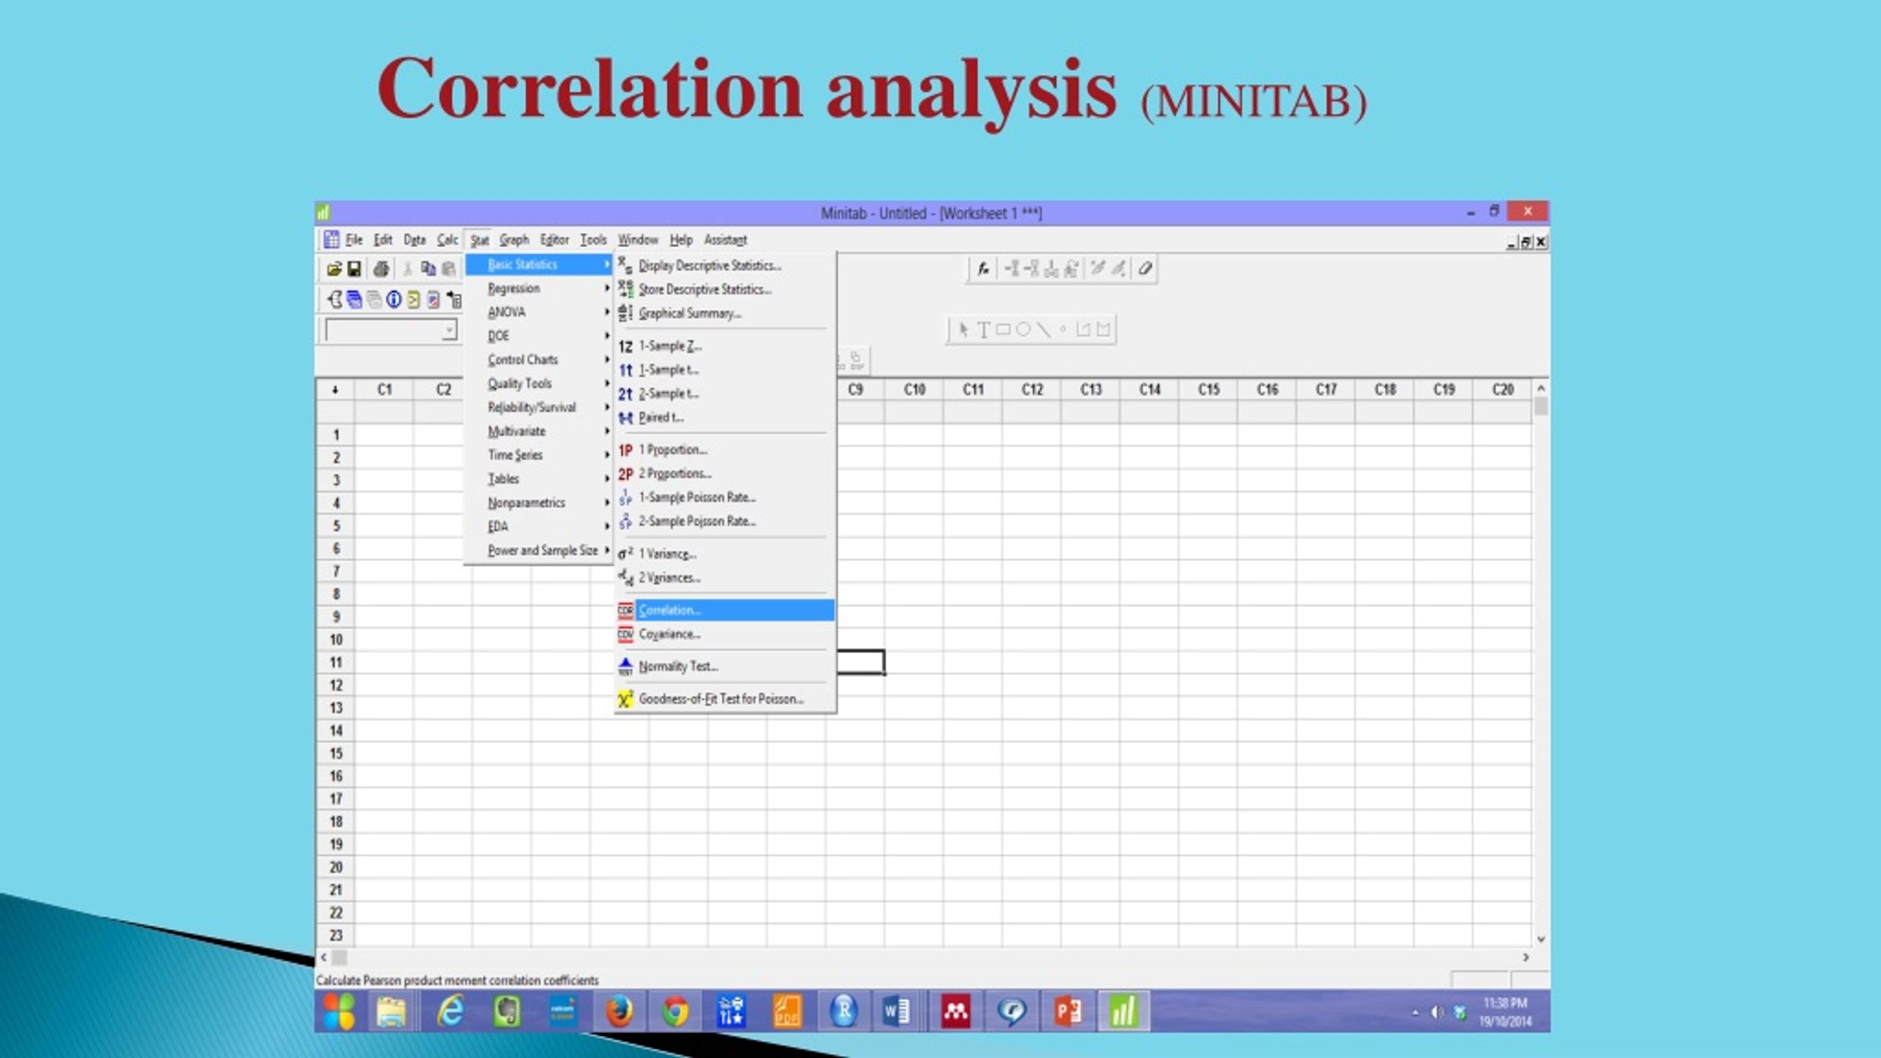The image size is (1881, 1058).
Task: Click the Print toolbar icon
Action: tap(380, 270)
